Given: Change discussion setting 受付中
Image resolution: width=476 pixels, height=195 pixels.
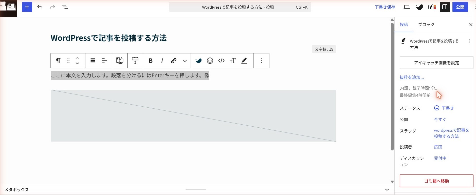Looking at the screenshot, I should [440, 158].
